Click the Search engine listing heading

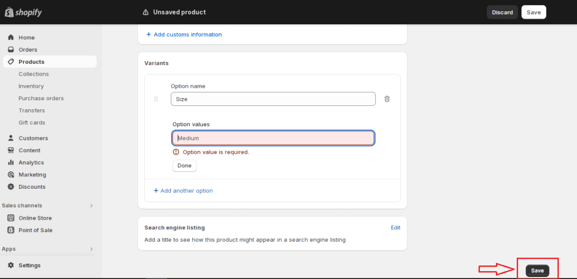click(175, 228)
